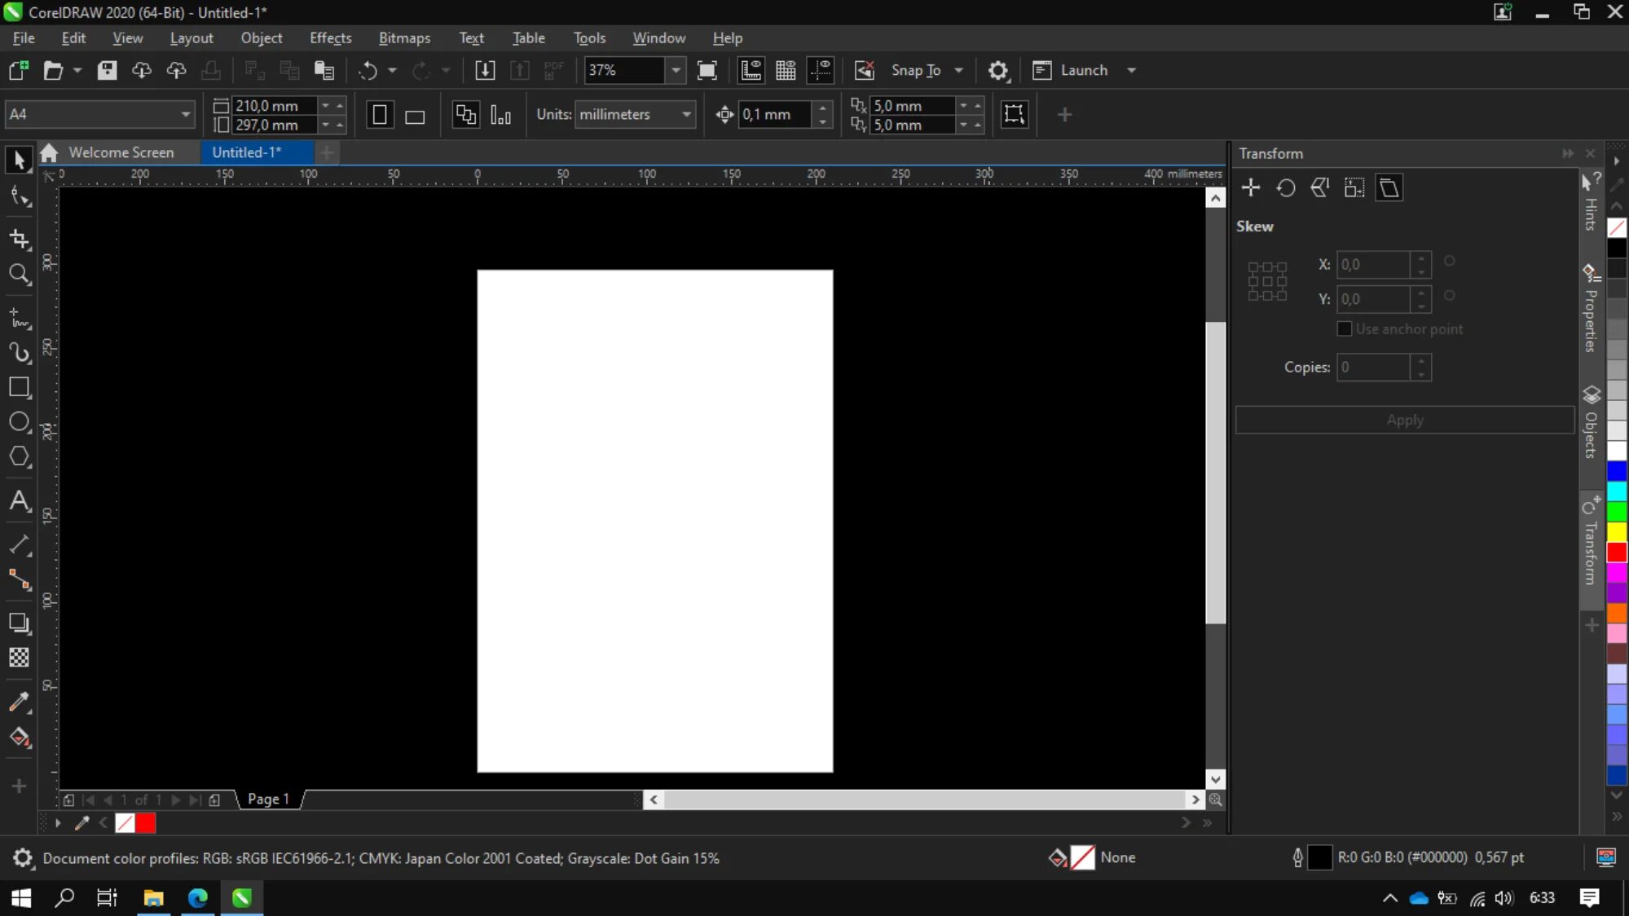Toggle show grid button
Viewport: 1629px width, 916px height.
click(x=786, y=71)
